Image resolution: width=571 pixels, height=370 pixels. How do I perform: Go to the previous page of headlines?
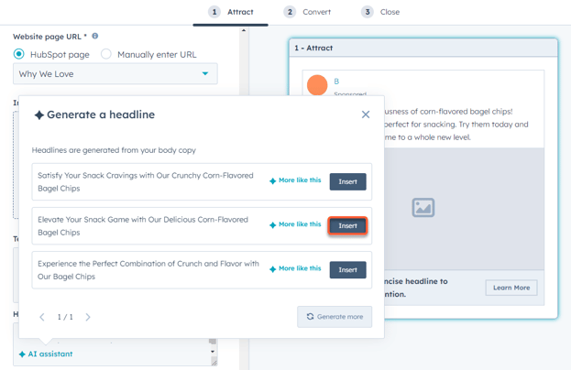pos(42,317)
